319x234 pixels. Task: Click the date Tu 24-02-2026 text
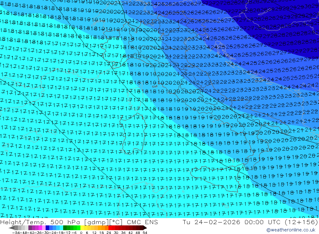211,222
